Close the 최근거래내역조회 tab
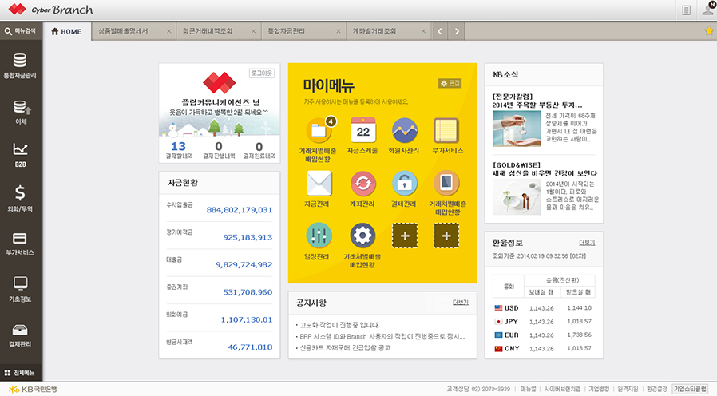 (x=253, y=31)
